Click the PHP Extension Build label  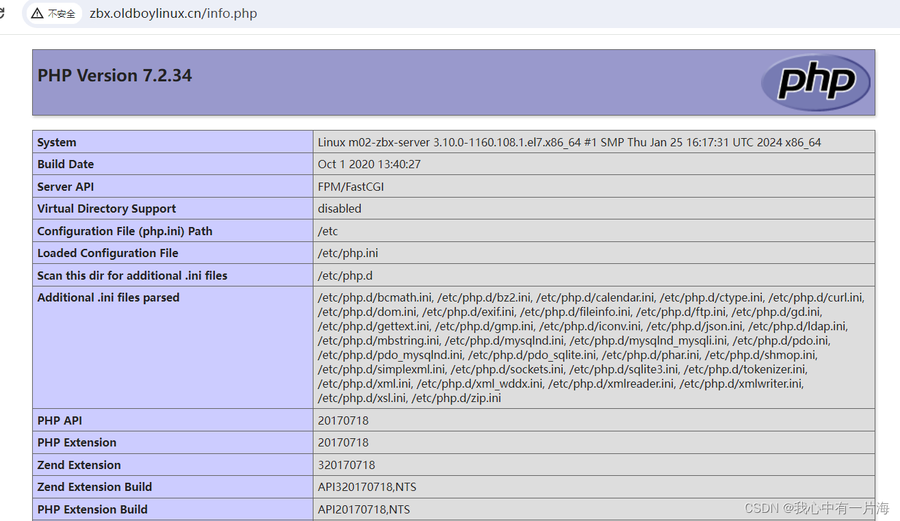tap(92, 509)
